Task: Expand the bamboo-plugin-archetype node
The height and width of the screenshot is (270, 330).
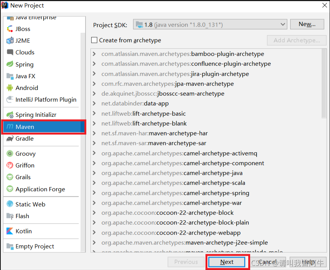Action: (94, 54)
